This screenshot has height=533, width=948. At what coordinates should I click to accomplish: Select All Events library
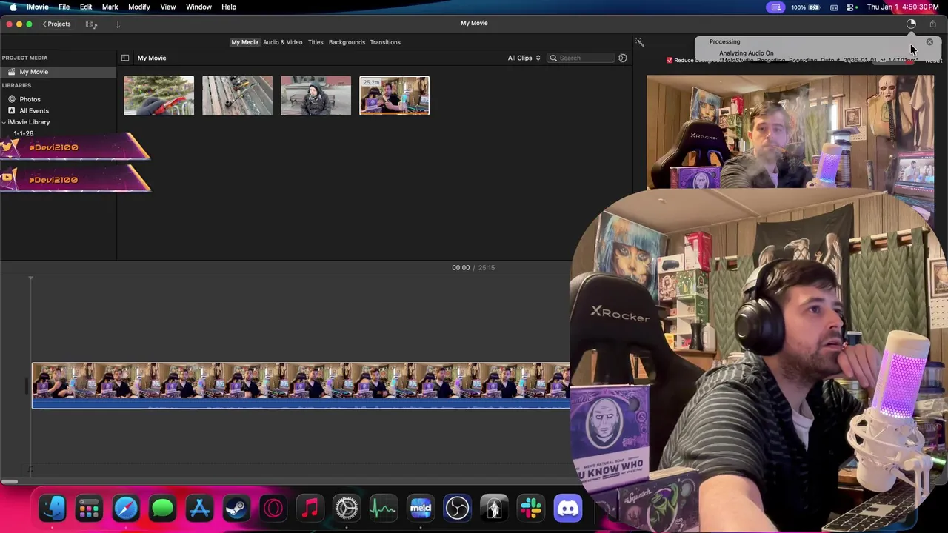click(34, 111)
